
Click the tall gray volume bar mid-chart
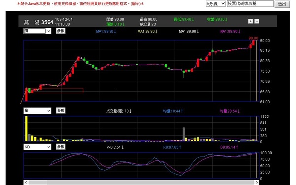click(184, 134)
